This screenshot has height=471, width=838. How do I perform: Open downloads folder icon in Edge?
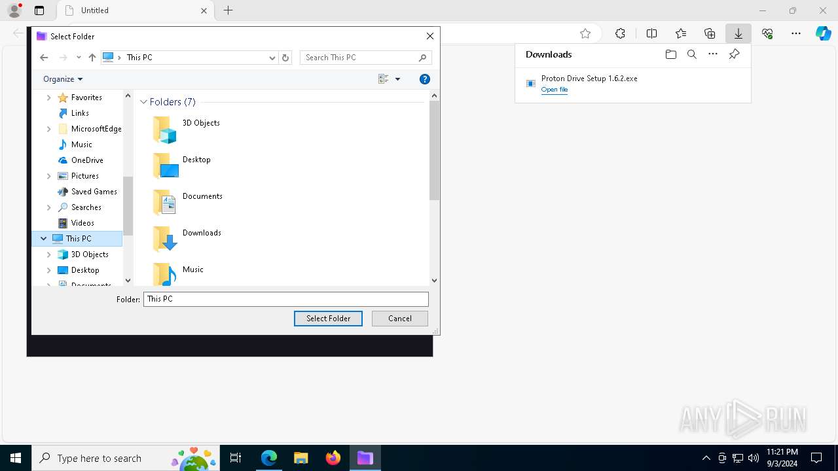(670, 54)
